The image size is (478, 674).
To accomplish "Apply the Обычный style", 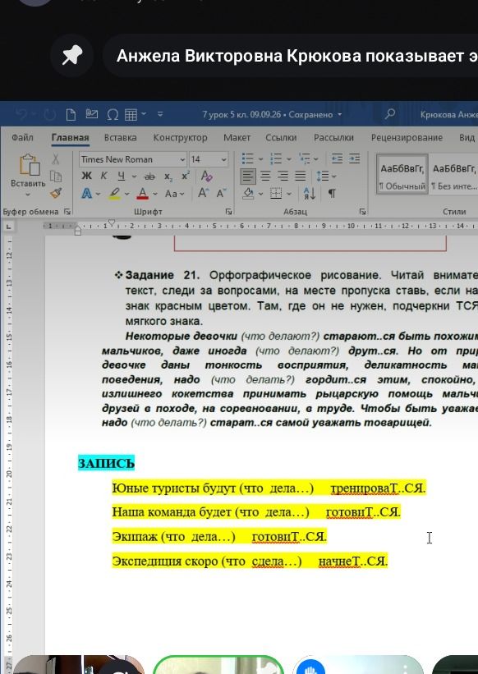I will 402,174.
